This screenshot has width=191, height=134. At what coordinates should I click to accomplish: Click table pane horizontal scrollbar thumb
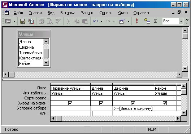coord(12,74)
